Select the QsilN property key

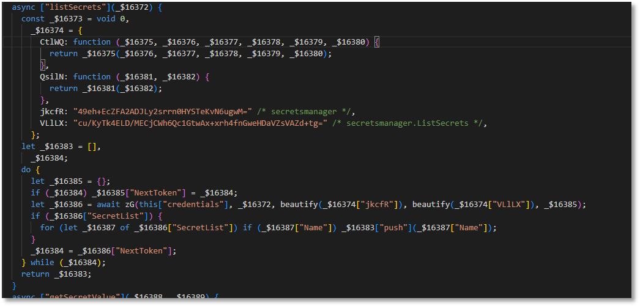[52, 76]
